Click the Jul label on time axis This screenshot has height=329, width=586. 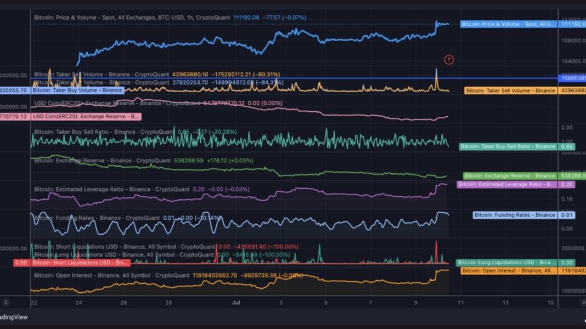[x=236, y=303]
